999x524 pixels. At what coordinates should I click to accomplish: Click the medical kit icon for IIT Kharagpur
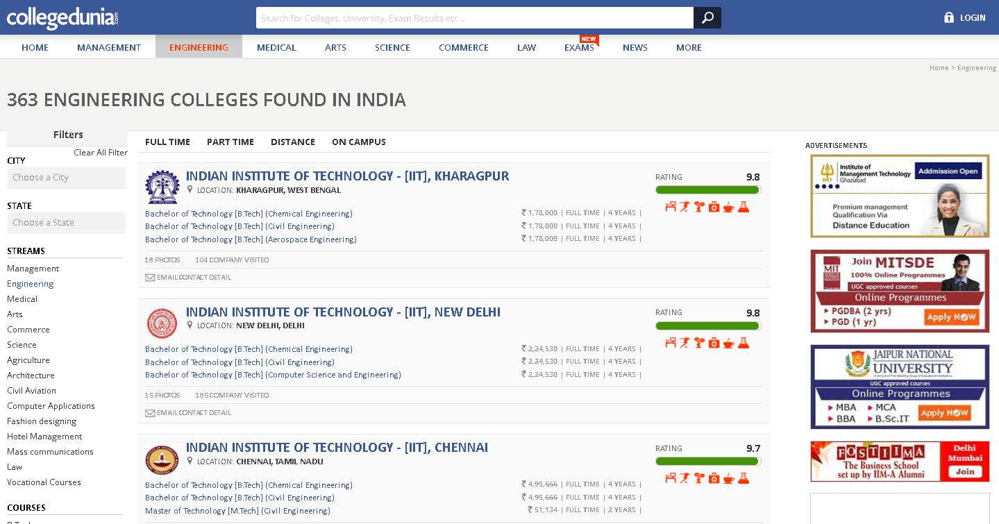(x=714, y=207)
